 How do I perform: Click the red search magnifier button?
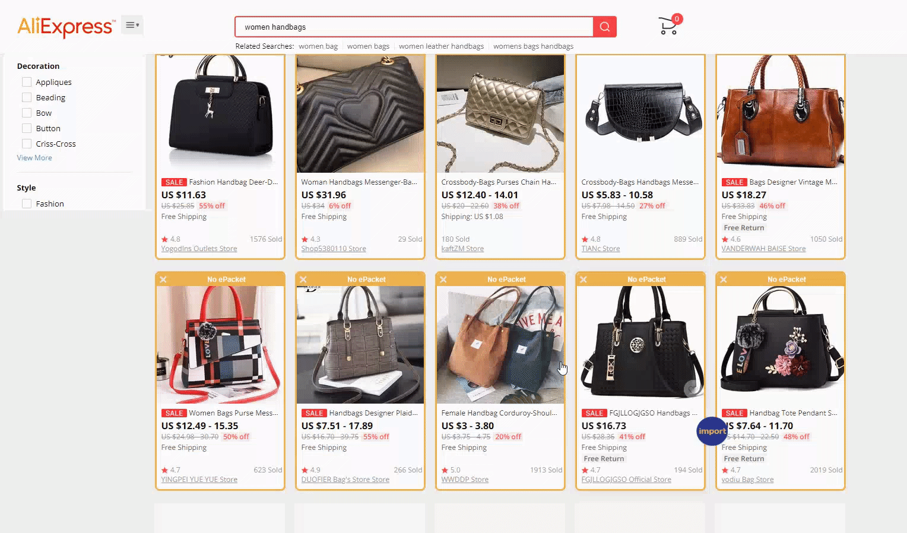[604, 27]
